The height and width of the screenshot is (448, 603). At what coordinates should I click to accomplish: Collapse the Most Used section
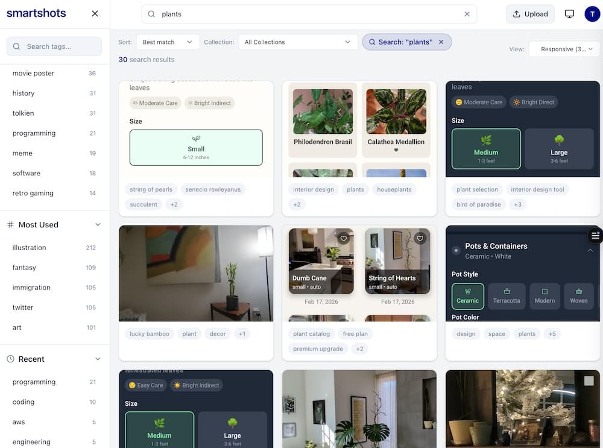[98, 224]
